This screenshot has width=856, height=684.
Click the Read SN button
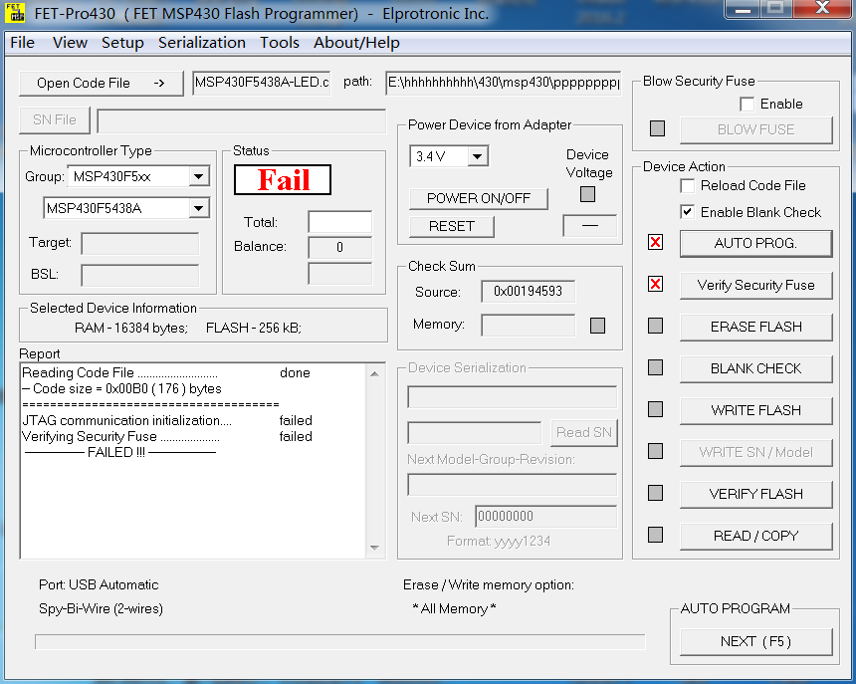pyautogui.click(x=584, y=432)
